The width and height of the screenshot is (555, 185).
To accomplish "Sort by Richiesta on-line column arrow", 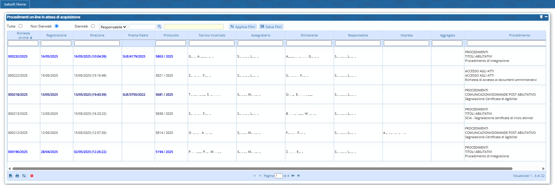I will coord(31,38).
